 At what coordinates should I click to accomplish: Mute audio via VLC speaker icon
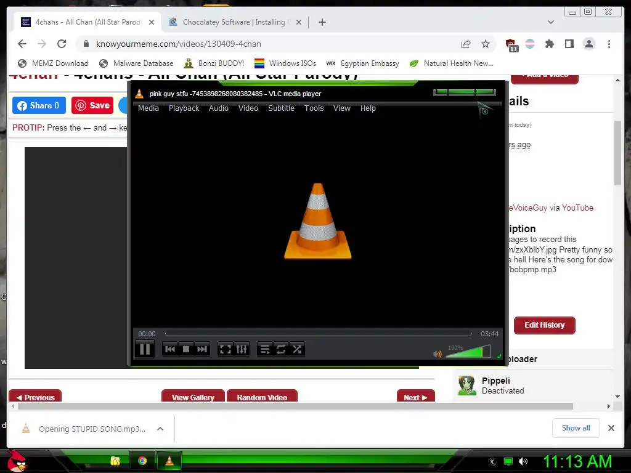point(438,354)
